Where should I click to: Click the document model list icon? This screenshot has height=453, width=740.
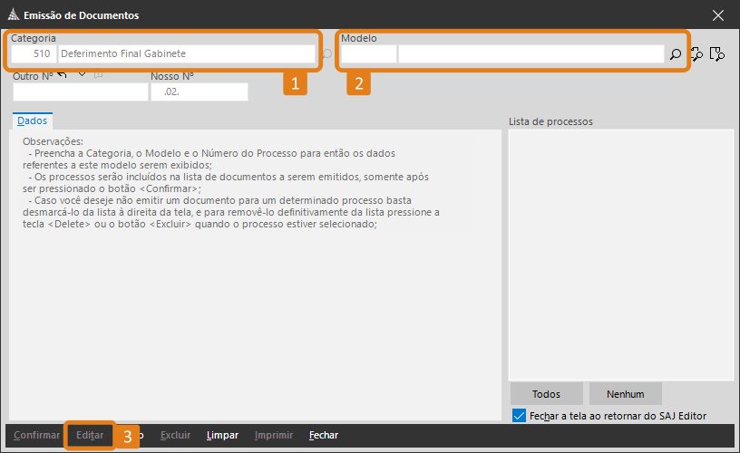coord(717,54)
